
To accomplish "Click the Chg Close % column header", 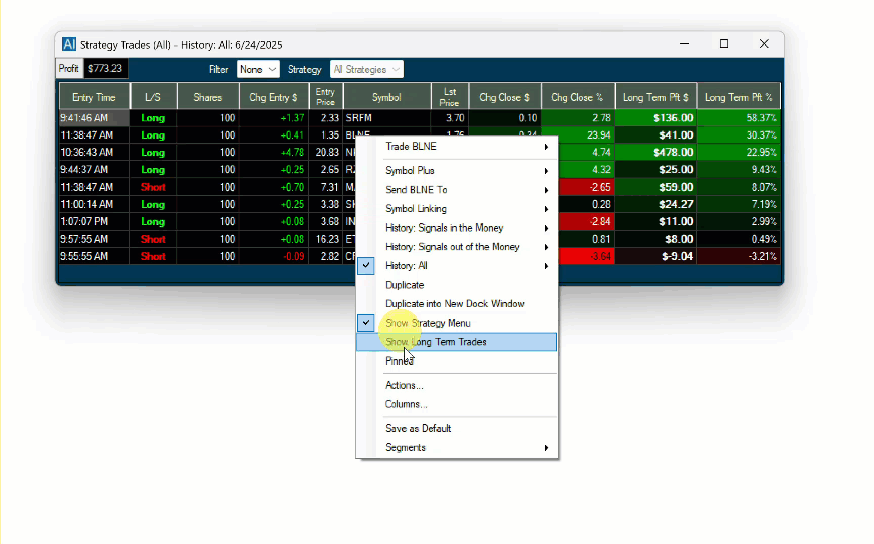I will point(578,97).
